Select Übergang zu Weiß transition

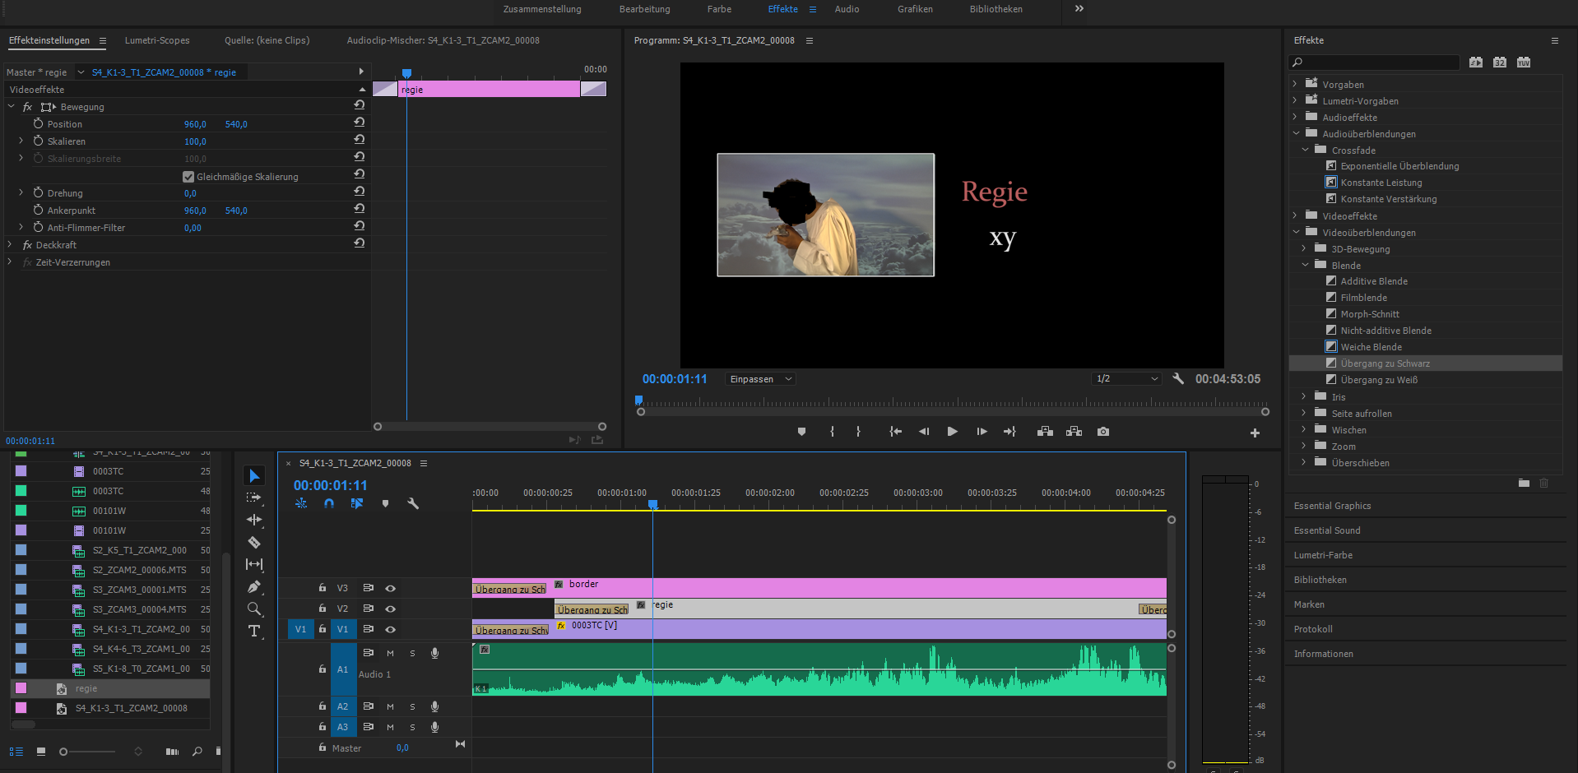(1379, 380)
